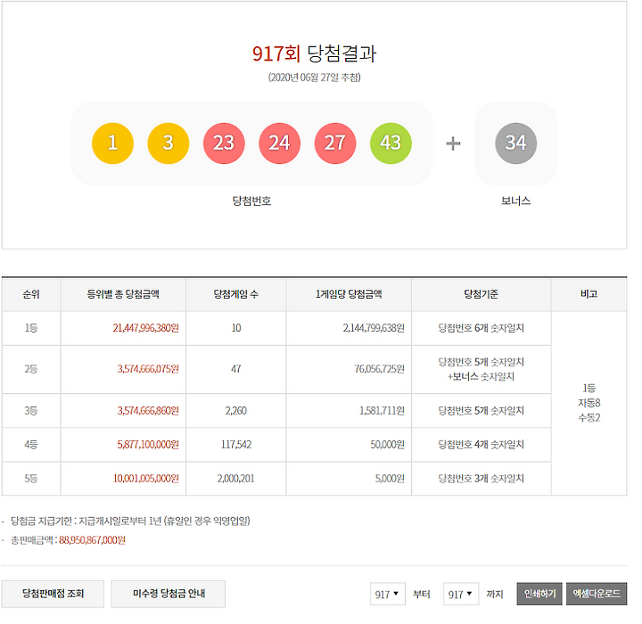Click the 순위 column header
Viewport: 642px width, 624px height.
[31, 294]
